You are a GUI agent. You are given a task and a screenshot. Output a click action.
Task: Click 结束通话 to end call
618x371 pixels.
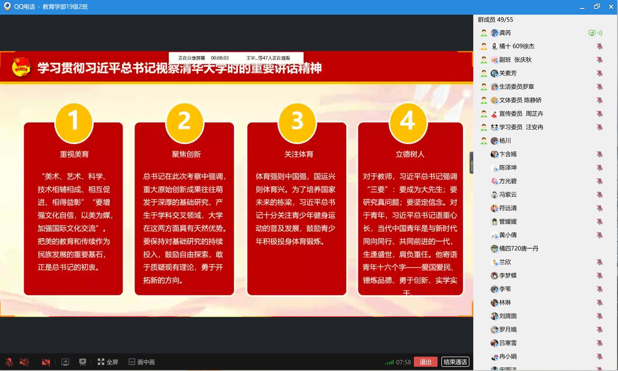click(455, 362)
